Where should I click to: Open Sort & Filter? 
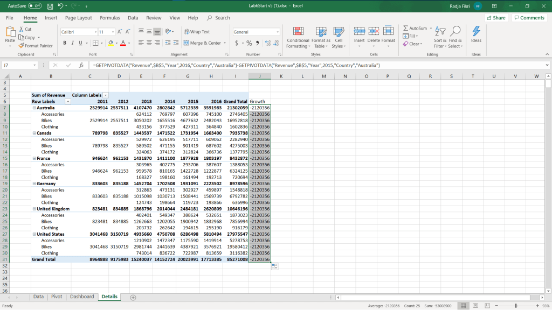(440, 31)
